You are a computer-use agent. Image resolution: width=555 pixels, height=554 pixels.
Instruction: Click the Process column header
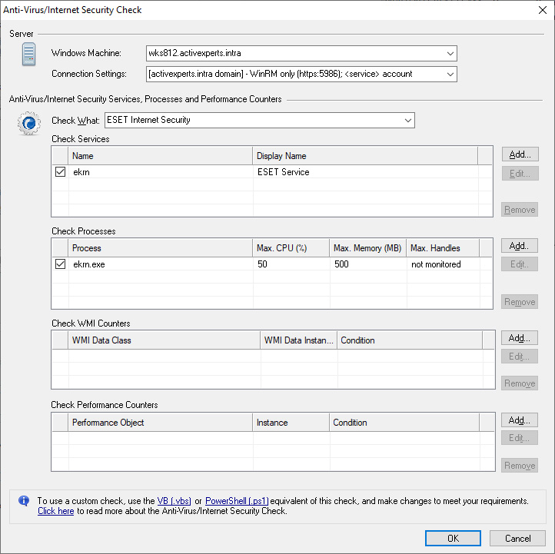click(x=161, y=248)
